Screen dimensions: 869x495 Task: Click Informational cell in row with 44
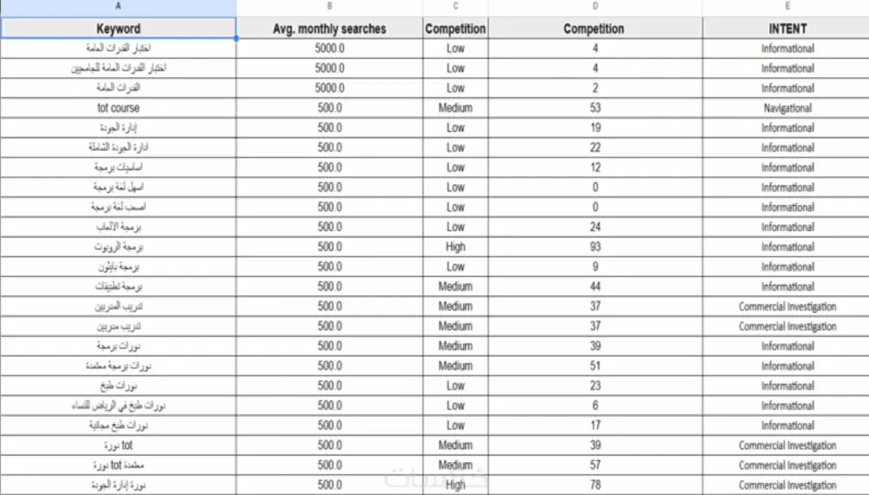pos(787,287)
